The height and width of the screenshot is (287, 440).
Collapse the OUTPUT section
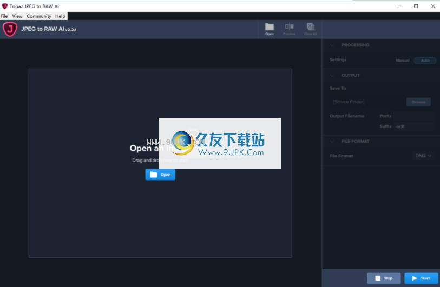pos(332,75)
